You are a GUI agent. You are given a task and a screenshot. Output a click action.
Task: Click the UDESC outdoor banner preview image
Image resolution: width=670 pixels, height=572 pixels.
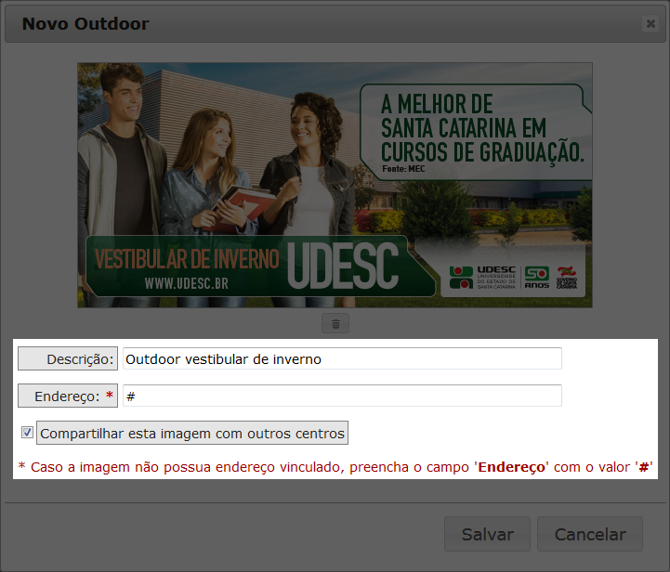point(335,186)
